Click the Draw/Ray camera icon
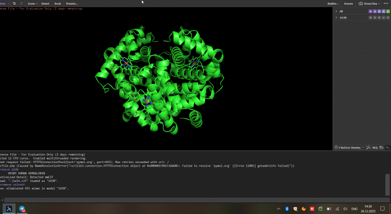 click(x=360, y=4)
